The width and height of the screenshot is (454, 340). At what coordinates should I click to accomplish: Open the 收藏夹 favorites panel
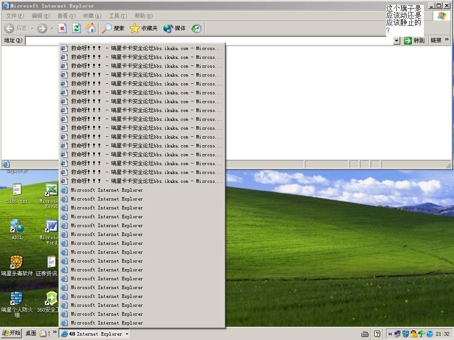point(144,28)
